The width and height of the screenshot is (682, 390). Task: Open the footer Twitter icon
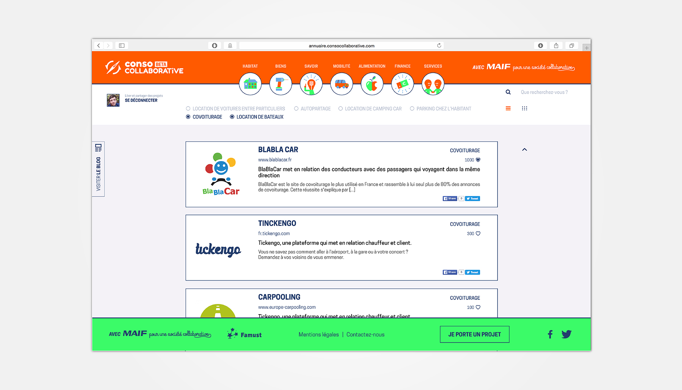coord(566,334)
